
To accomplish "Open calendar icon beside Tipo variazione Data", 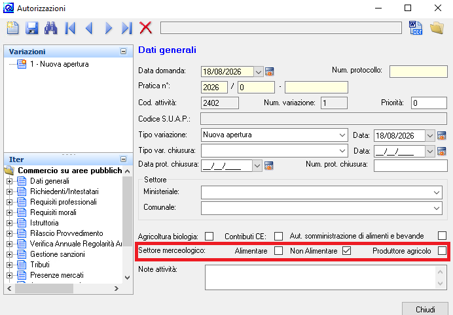I will [442, 135].
